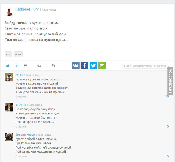175x162 pixels.
Task: Share the post on VK
Action: [x=76, y=66]
